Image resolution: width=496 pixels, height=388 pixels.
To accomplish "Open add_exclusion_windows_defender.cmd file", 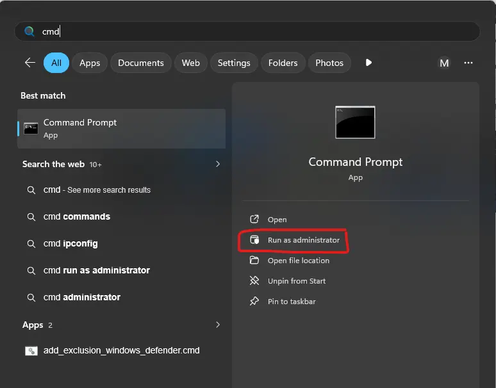I will [122, 350].
